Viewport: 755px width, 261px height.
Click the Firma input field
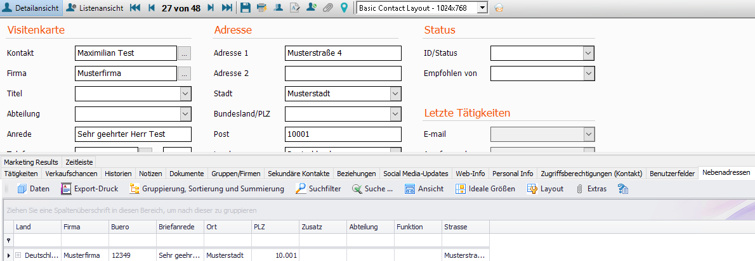pos(126,73)
